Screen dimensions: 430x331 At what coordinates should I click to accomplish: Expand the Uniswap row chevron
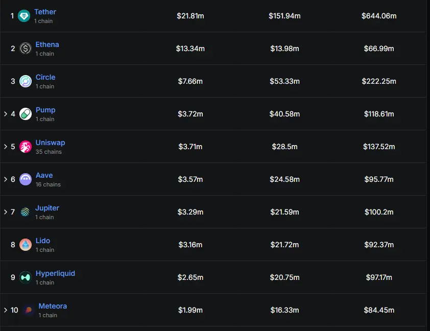point(6,147)
